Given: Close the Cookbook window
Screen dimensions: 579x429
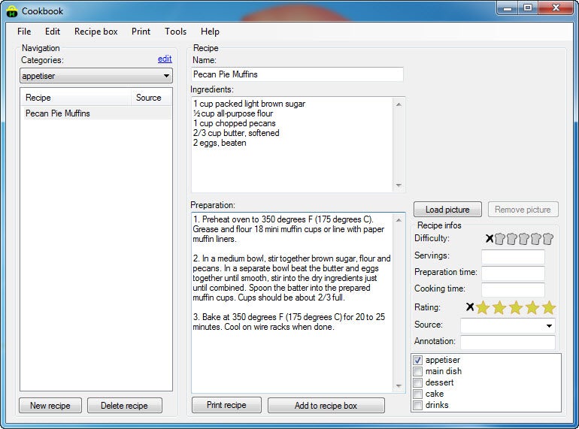Looking at the screenshot, I should (x=556, y=8).
